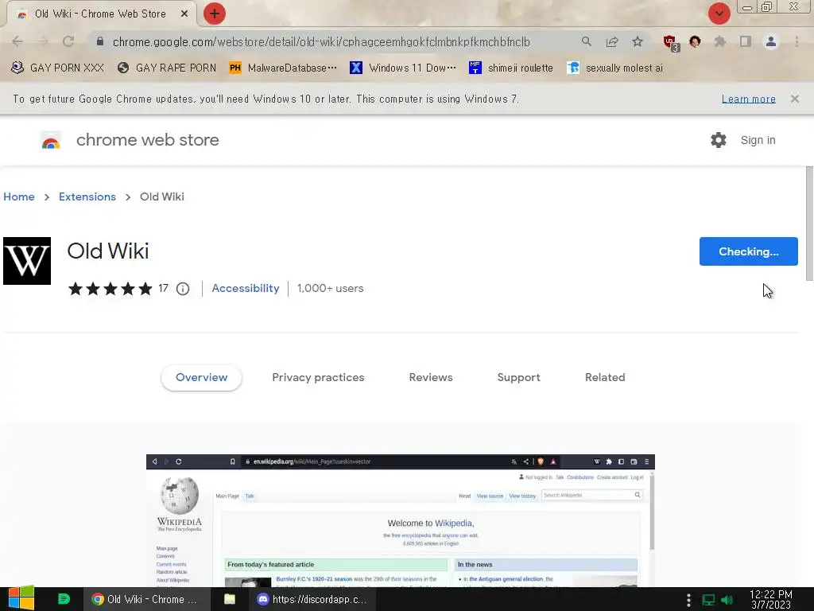Switch to the Discord taskbar window

pos(312,599)
